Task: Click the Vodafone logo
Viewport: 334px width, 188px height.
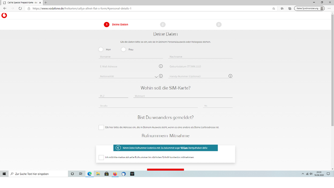Action: [4, 15]
